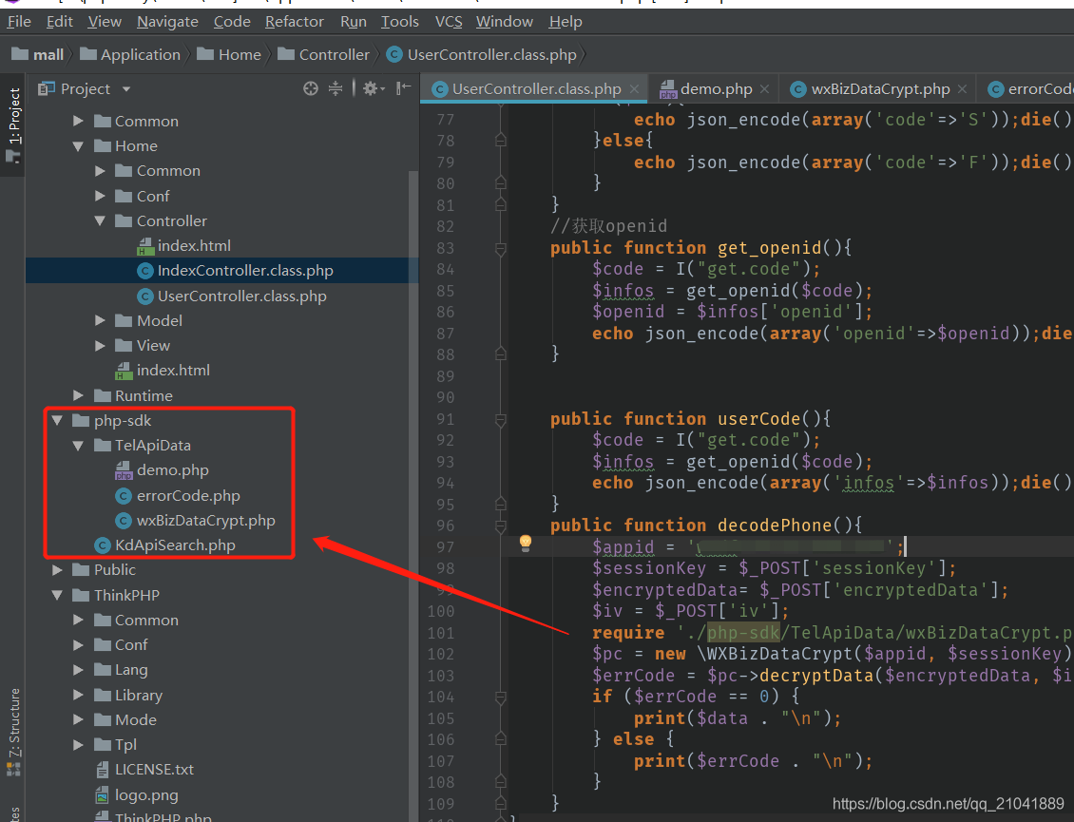Open the Refactor menu
The image size is (1074, 822).
pyautogui.click(x=294, y=22)
